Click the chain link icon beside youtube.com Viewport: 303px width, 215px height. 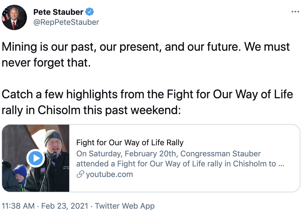(80, 174)
